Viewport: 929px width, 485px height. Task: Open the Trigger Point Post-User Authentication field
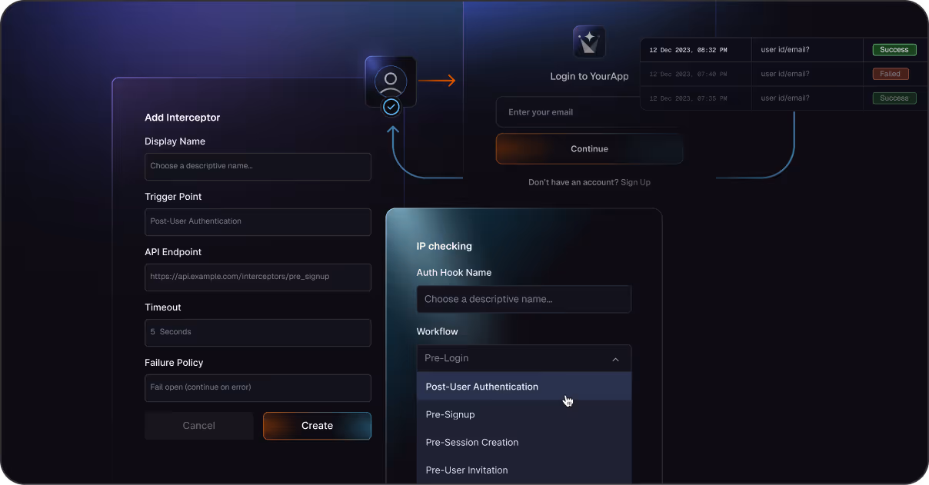click(x=258, y=221)
